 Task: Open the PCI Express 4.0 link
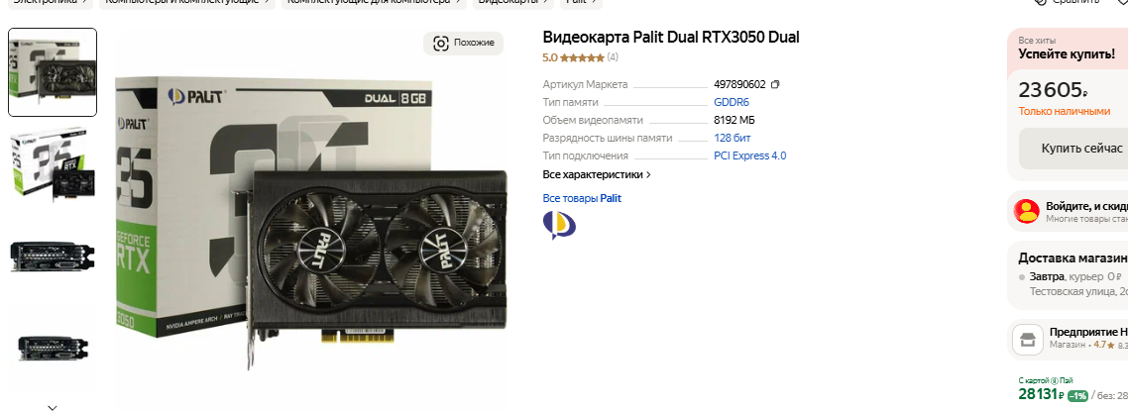749,156
